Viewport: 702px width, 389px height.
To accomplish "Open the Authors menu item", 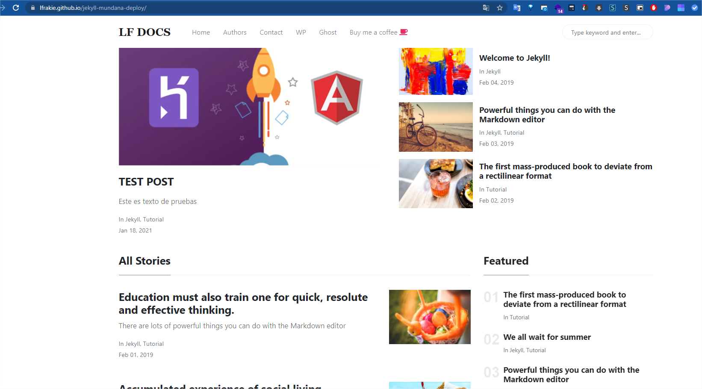I will [235, 32].
